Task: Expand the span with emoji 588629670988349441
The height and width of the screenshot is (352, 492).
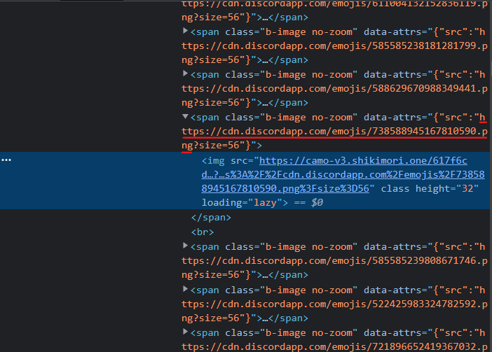Action: [x=185, y=74]
